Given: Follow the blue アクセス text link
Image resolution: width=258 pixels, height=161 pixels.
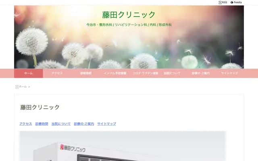Looking at the screenshot, I should [26, 124].
